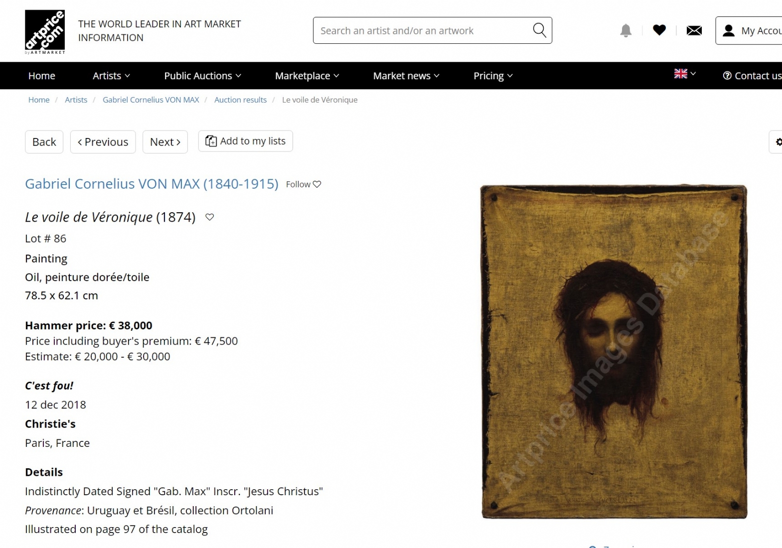Expand the Public Auctions dropdown

click(x=202, y=76)
